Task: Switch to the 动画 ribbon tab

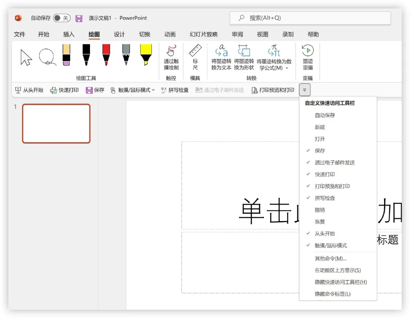Action: pos(169,34)
